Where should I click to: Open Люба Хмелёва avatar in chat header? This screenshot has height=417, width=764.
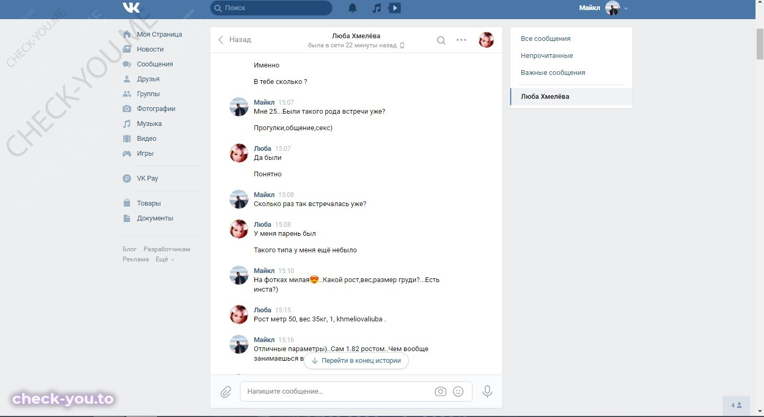(x=486, y=40)
